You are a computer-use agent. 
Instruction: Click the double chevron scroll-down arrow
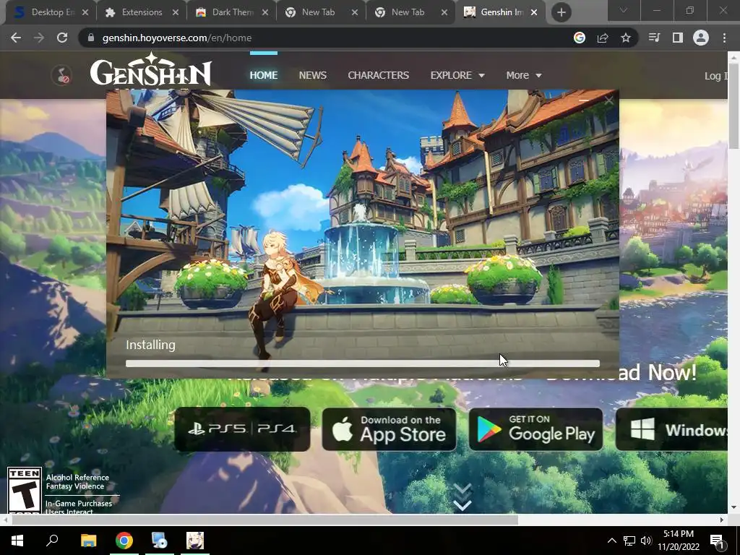(462, 497)
